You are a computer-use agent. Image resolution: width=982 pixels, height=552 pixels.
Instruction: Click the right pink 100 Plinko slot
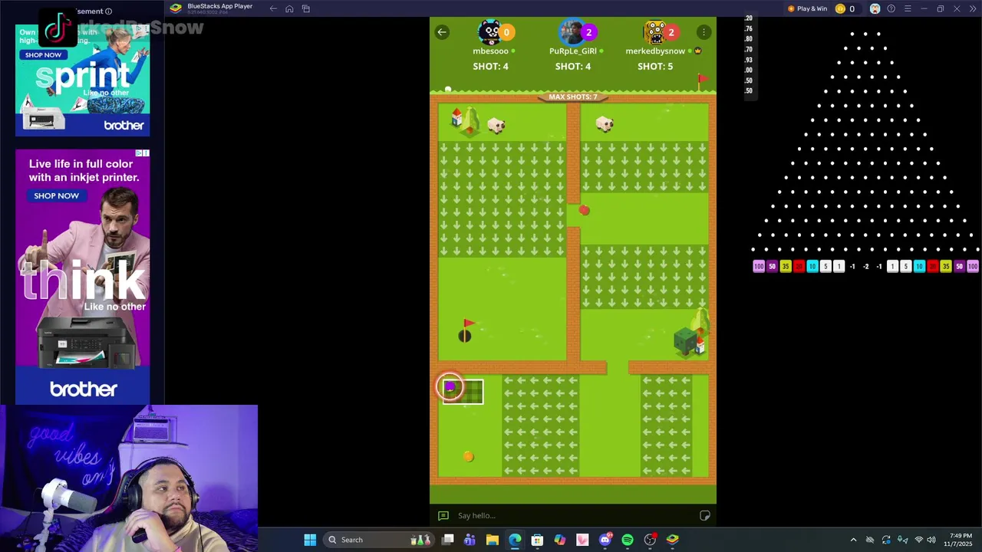click(972, 266)
